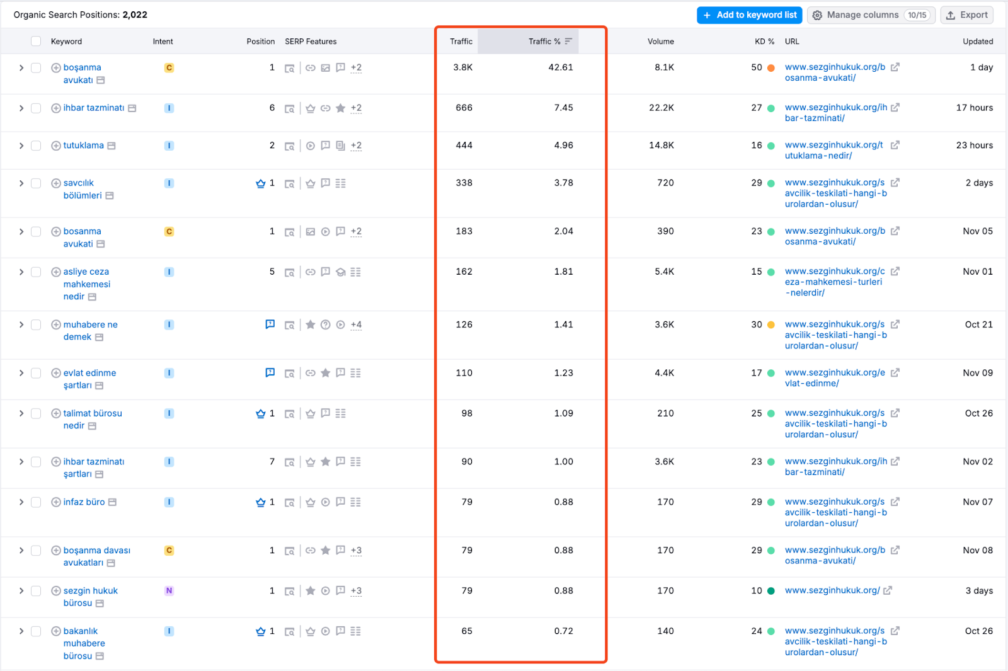
Task: Click video SERP feature icon in tutuklama row
Action: pos(311,146)
